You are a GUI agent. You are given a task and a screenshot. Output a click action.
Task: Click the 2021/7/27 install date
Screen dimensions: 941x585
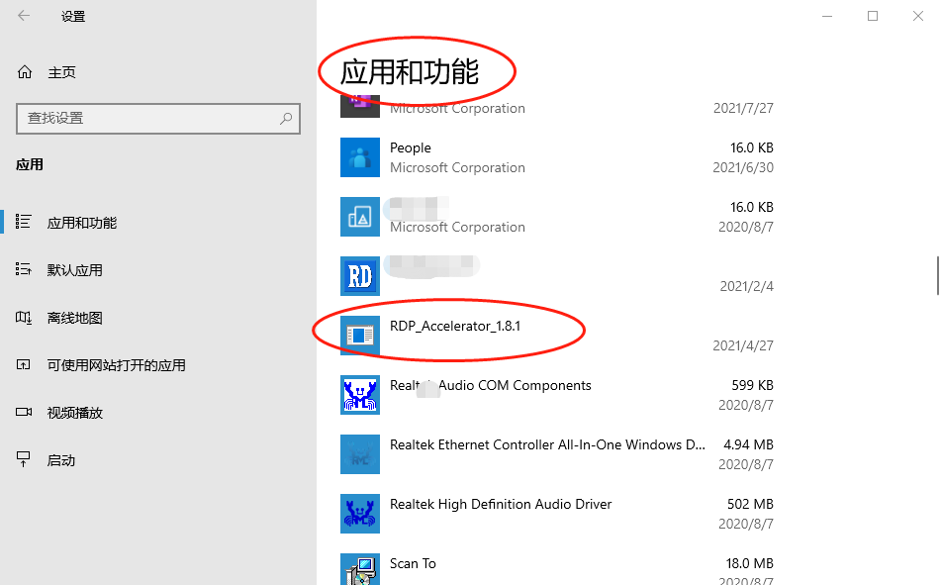click(x=743, y=108)
